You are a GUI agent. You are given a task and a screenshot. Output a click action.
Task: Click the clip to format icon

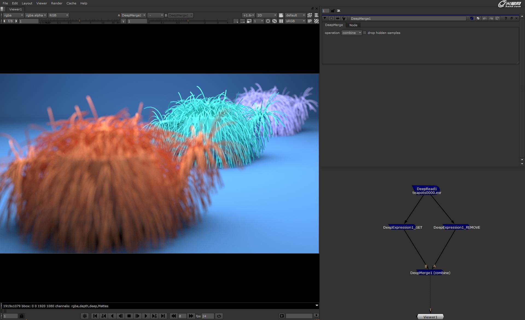pos(236,21)
